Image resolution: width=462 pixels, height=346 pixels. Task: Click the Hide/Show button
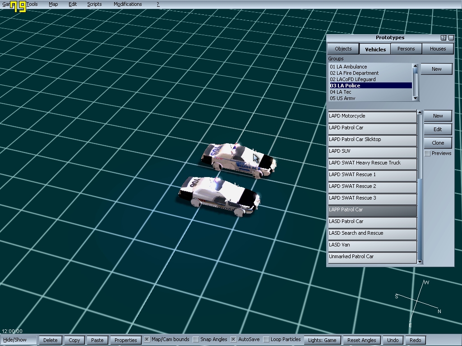pyautogui.click(x=18, y=340)
